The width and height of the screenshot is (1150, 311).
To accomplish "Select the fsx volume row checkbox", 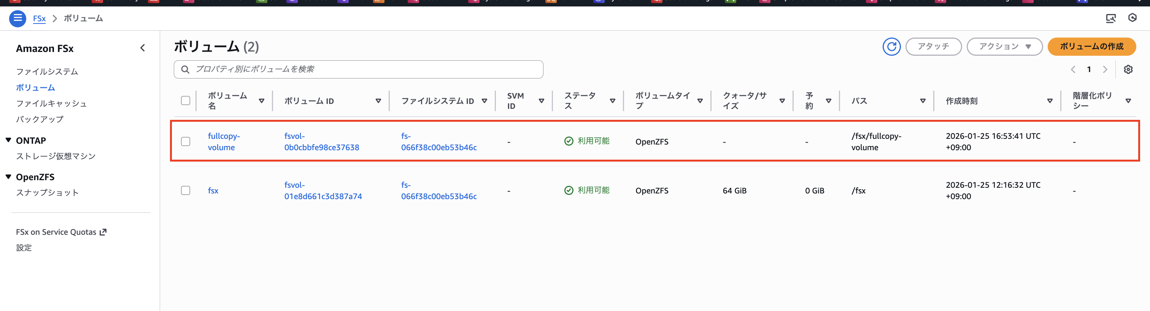I will tap(186, 190).
